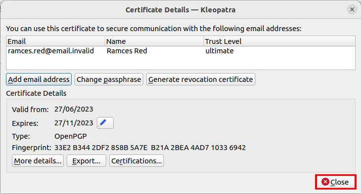Open the Certifications... window
This screenshot has height=194, width=361.
[136, 160]
